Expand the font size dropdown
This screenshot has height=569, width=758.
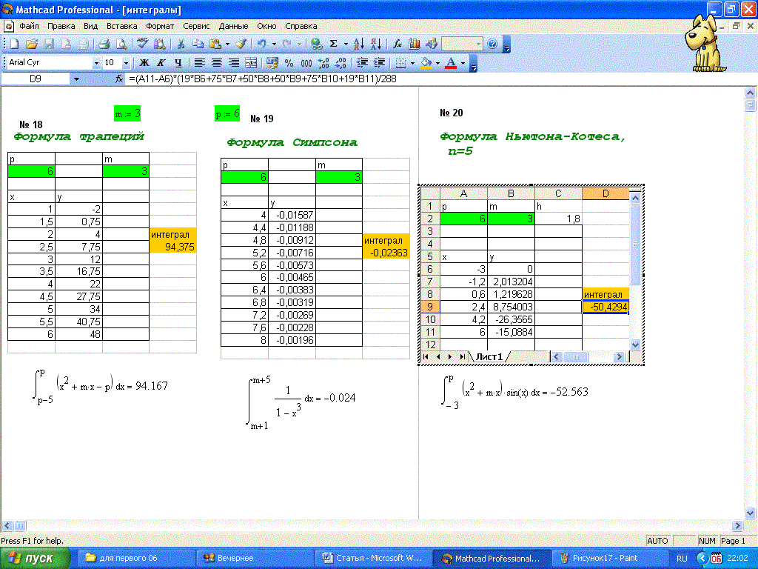126,63
